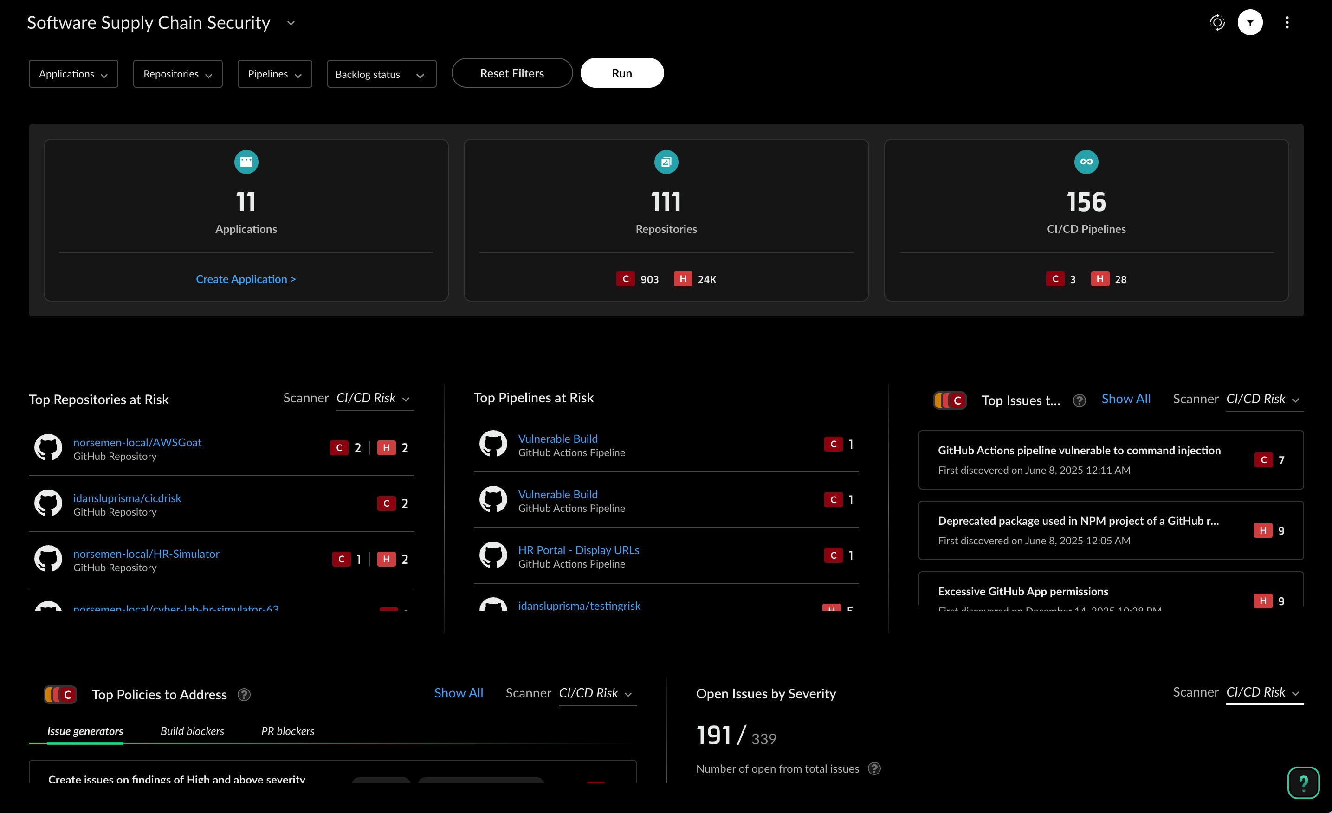
Task: Select the PR blockers tab
Action: (x=288, y=731)
